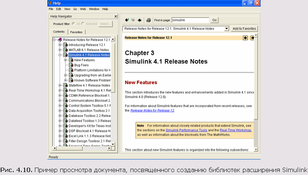Open the Help menu
The width and height of the screenshot is (308, 175).
[x=105, y=9]
